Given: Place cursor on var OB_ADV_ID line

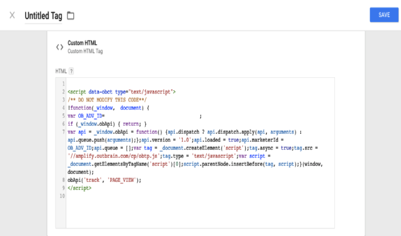Looking at the screenshot, I should coord(86,116).
